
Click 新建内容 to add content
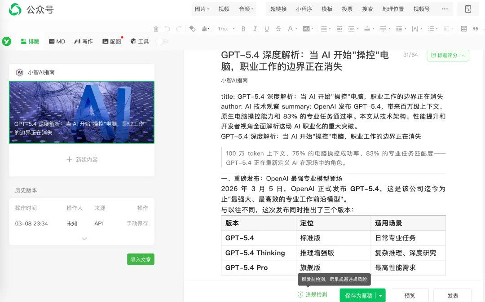82,159
